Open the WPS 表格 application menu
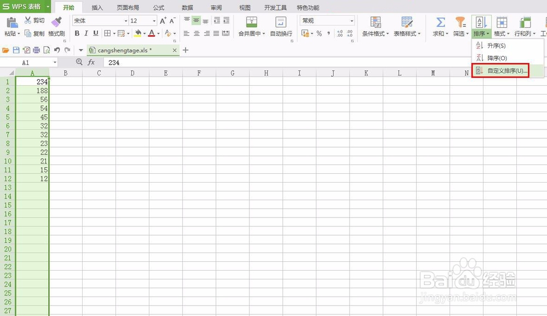The height and width of the screenshot is (316, 547). pos(26,7)
